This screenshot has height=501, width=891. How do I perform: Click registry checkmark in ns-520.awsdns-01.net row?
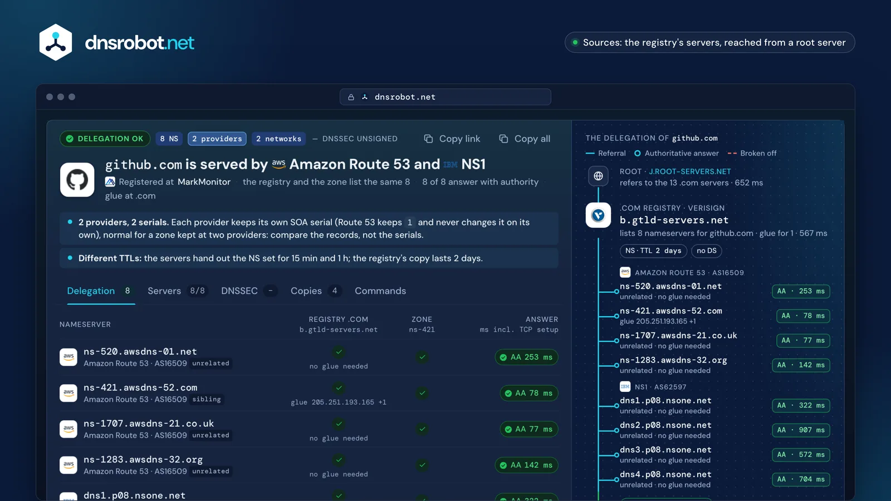click(x=339, y=352)
